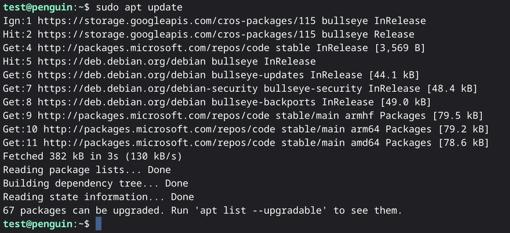Screen dimensions: 510x233
Task: Open the Debian URL on the bullseye-backports line
Action: 122,102
